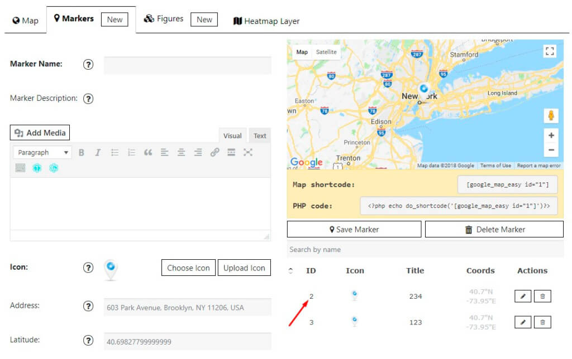
Task: Click New button beside Figures
Action: [x=204, y=20]
